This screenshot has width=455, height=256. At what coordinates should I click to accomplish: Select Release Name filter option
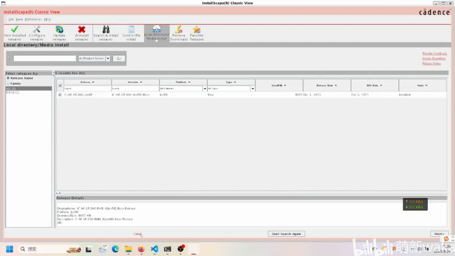(x=8, y=78)
